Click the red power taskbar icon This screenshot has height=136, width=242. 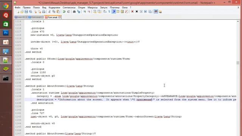6,15
